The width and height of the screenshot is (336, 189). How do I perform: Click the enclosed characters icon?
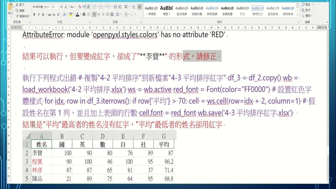[x=88, y=14]
